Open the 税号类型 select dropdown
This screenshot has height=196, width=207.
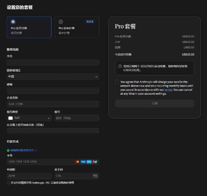tap(29, 118)
